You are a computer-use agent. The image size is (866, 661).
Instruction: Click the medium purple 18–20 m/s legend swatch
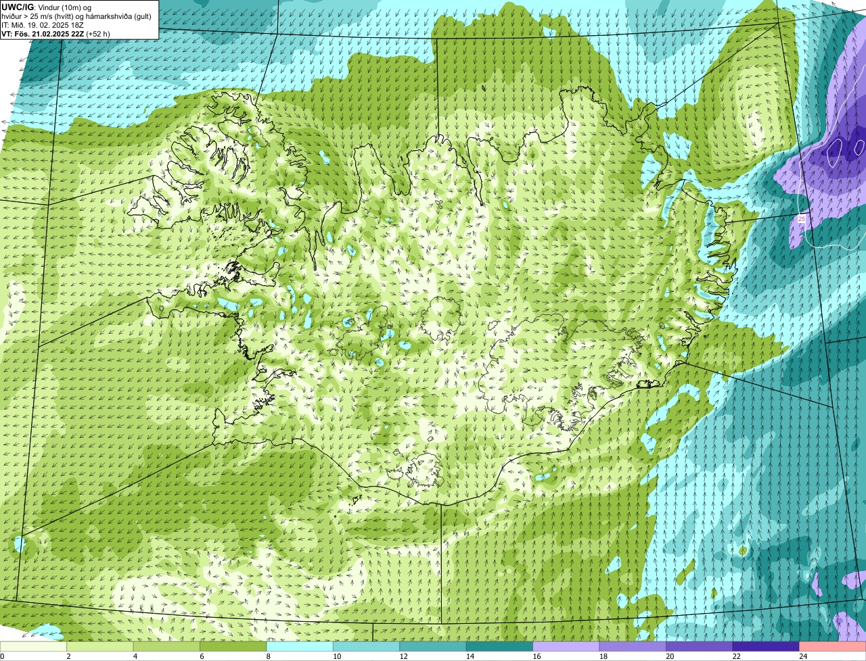[633, 646]
